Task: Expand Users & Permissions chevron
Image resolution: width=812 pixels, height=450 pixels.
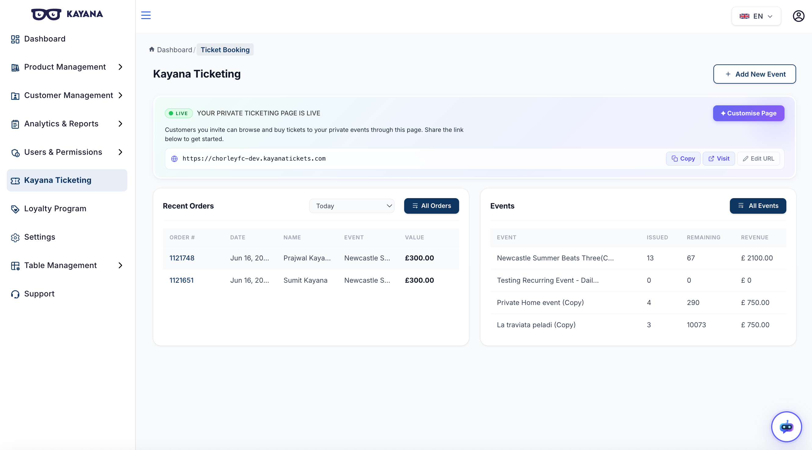Action: [120, 152]
